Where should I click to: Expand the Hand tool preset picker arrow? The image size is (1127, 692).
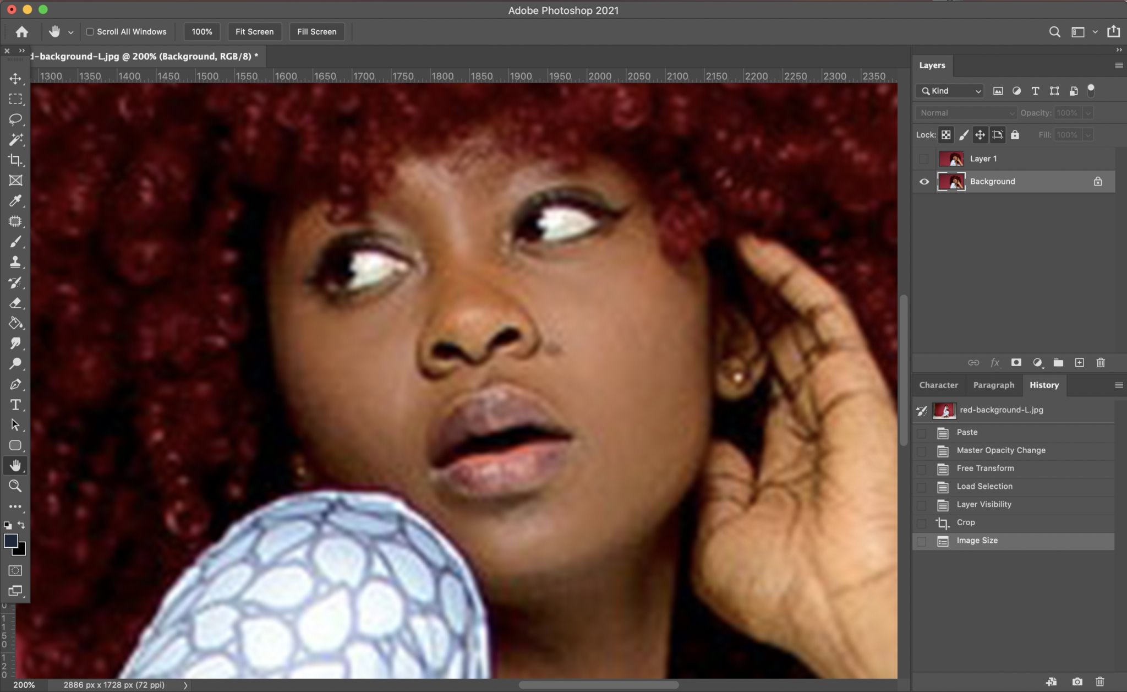[x=70, y=32]
